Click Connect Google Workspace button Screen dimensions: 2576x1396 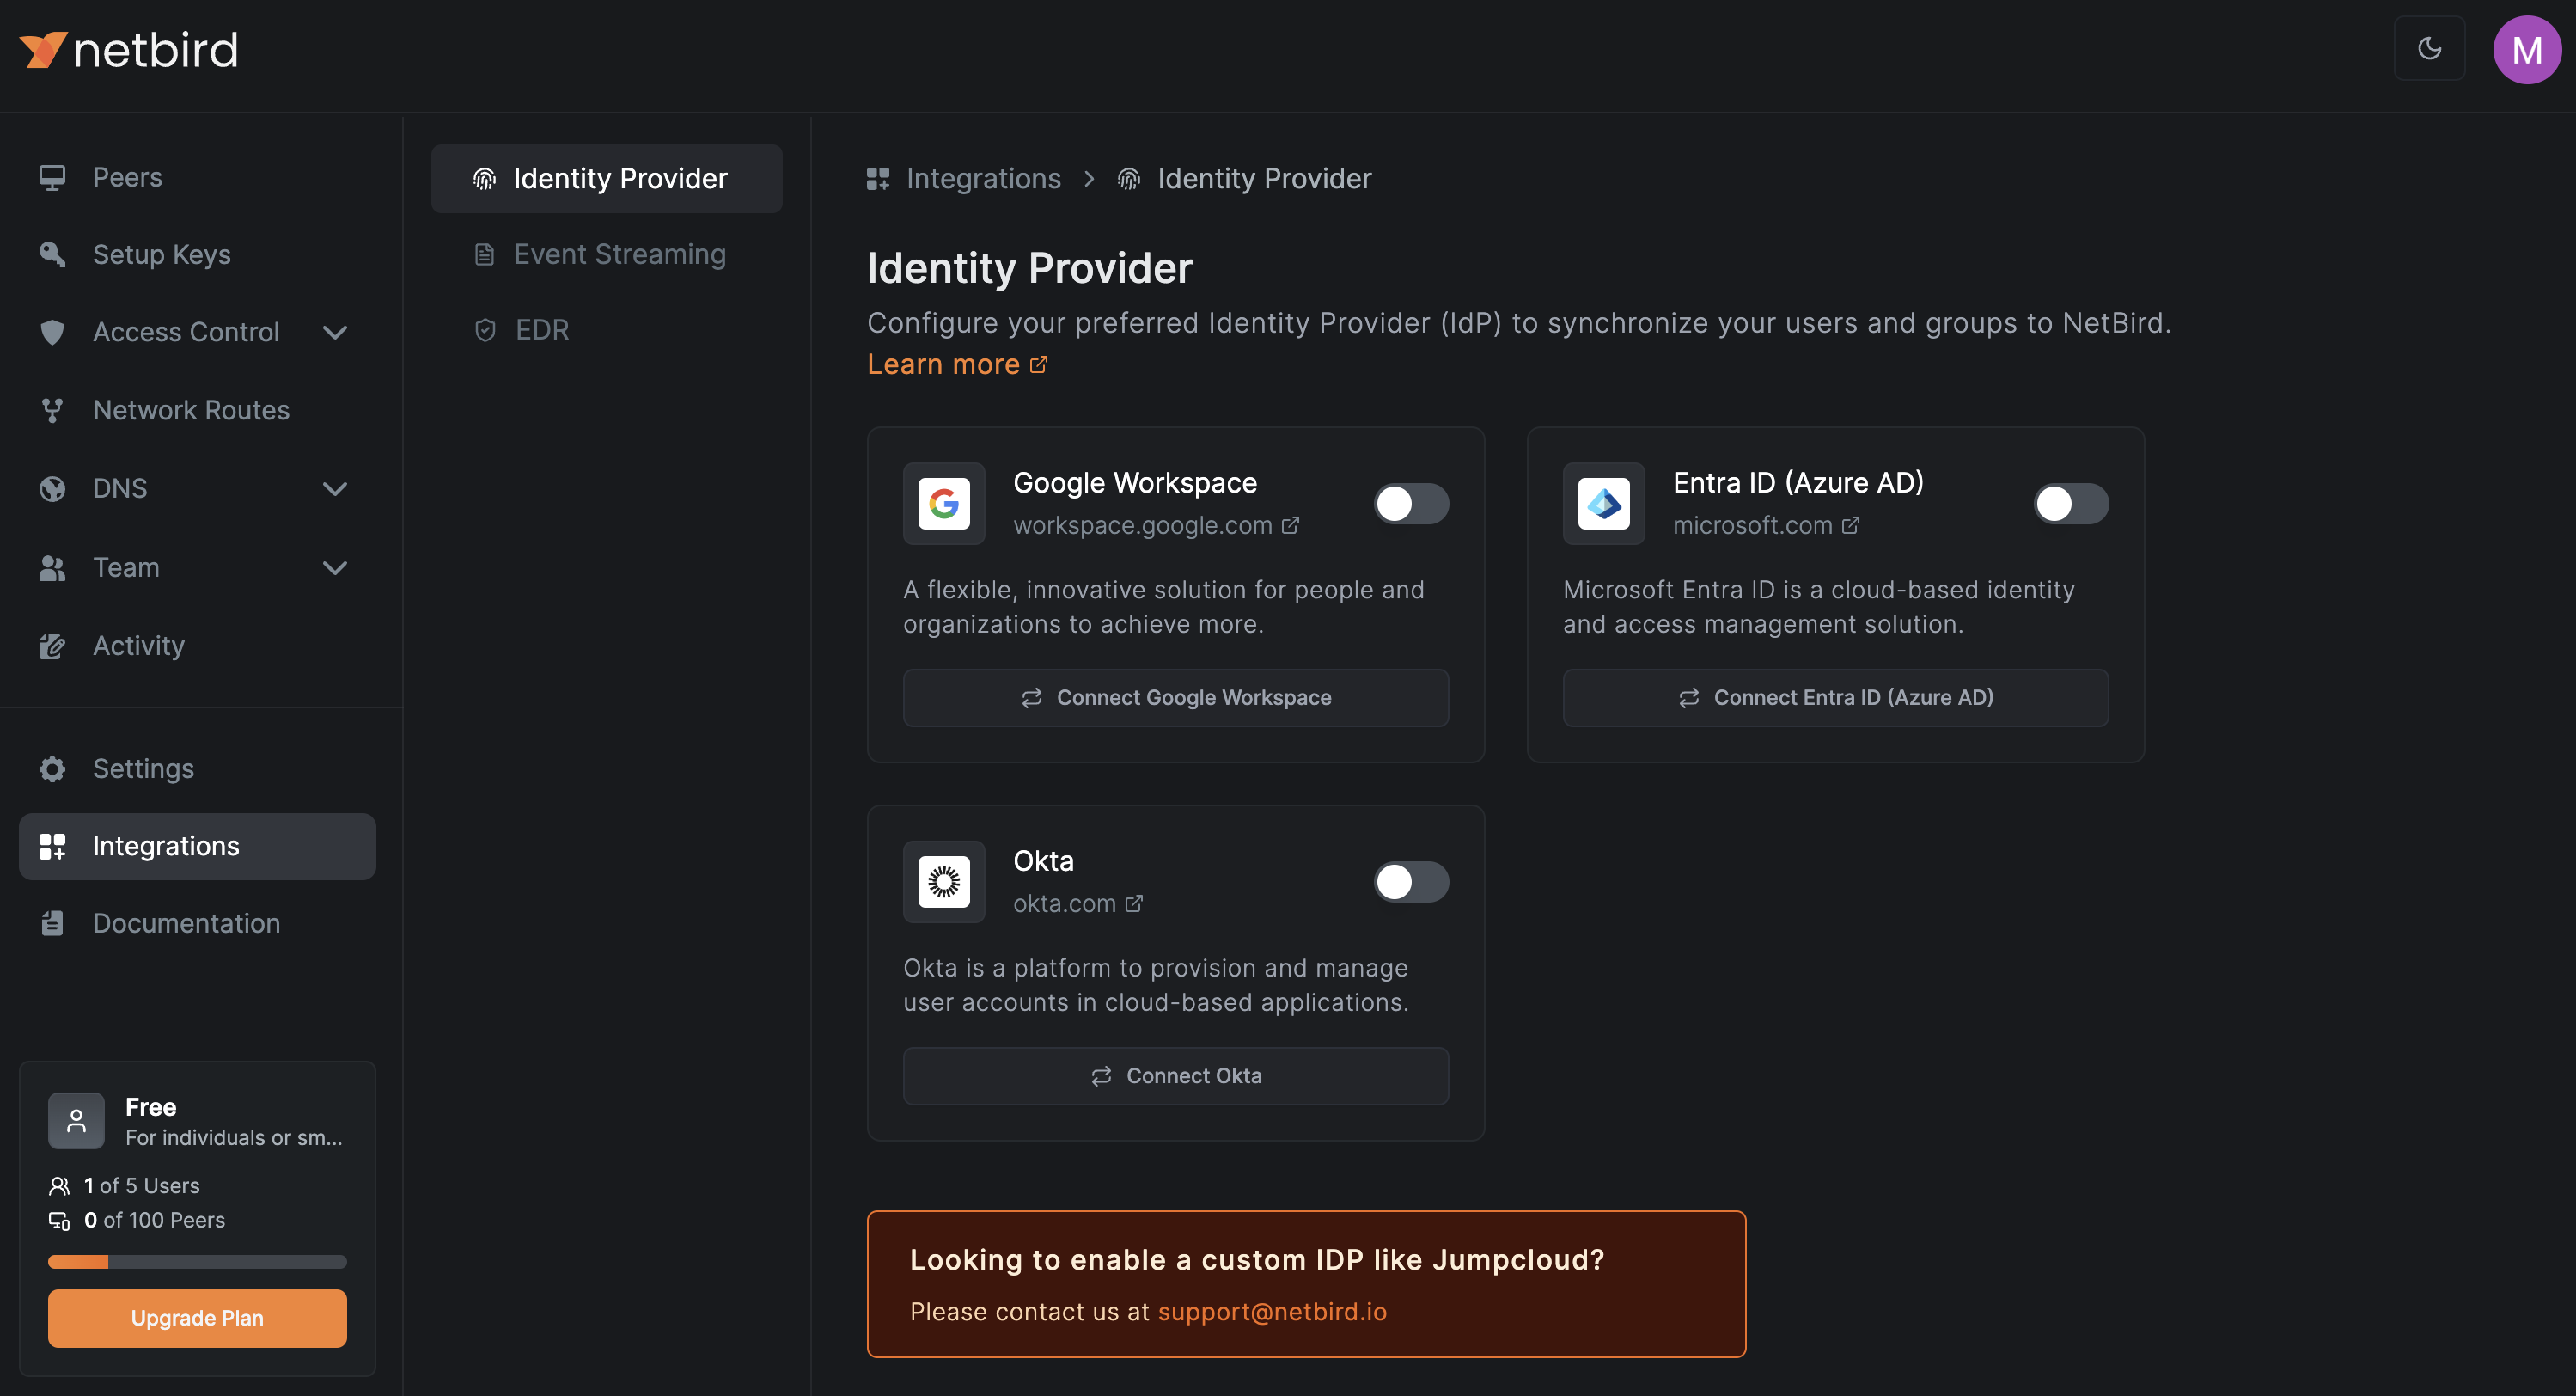click(x=1175, y=697)
